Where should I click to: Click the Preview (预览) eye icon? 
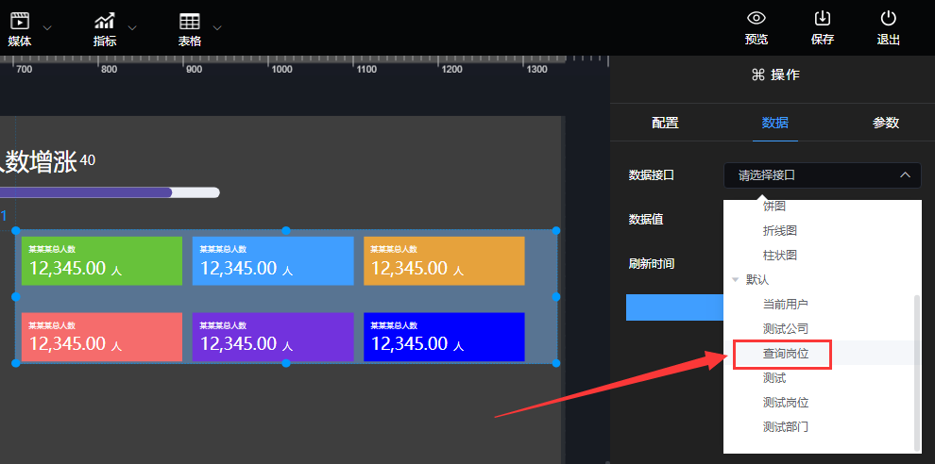pos(756,19)
